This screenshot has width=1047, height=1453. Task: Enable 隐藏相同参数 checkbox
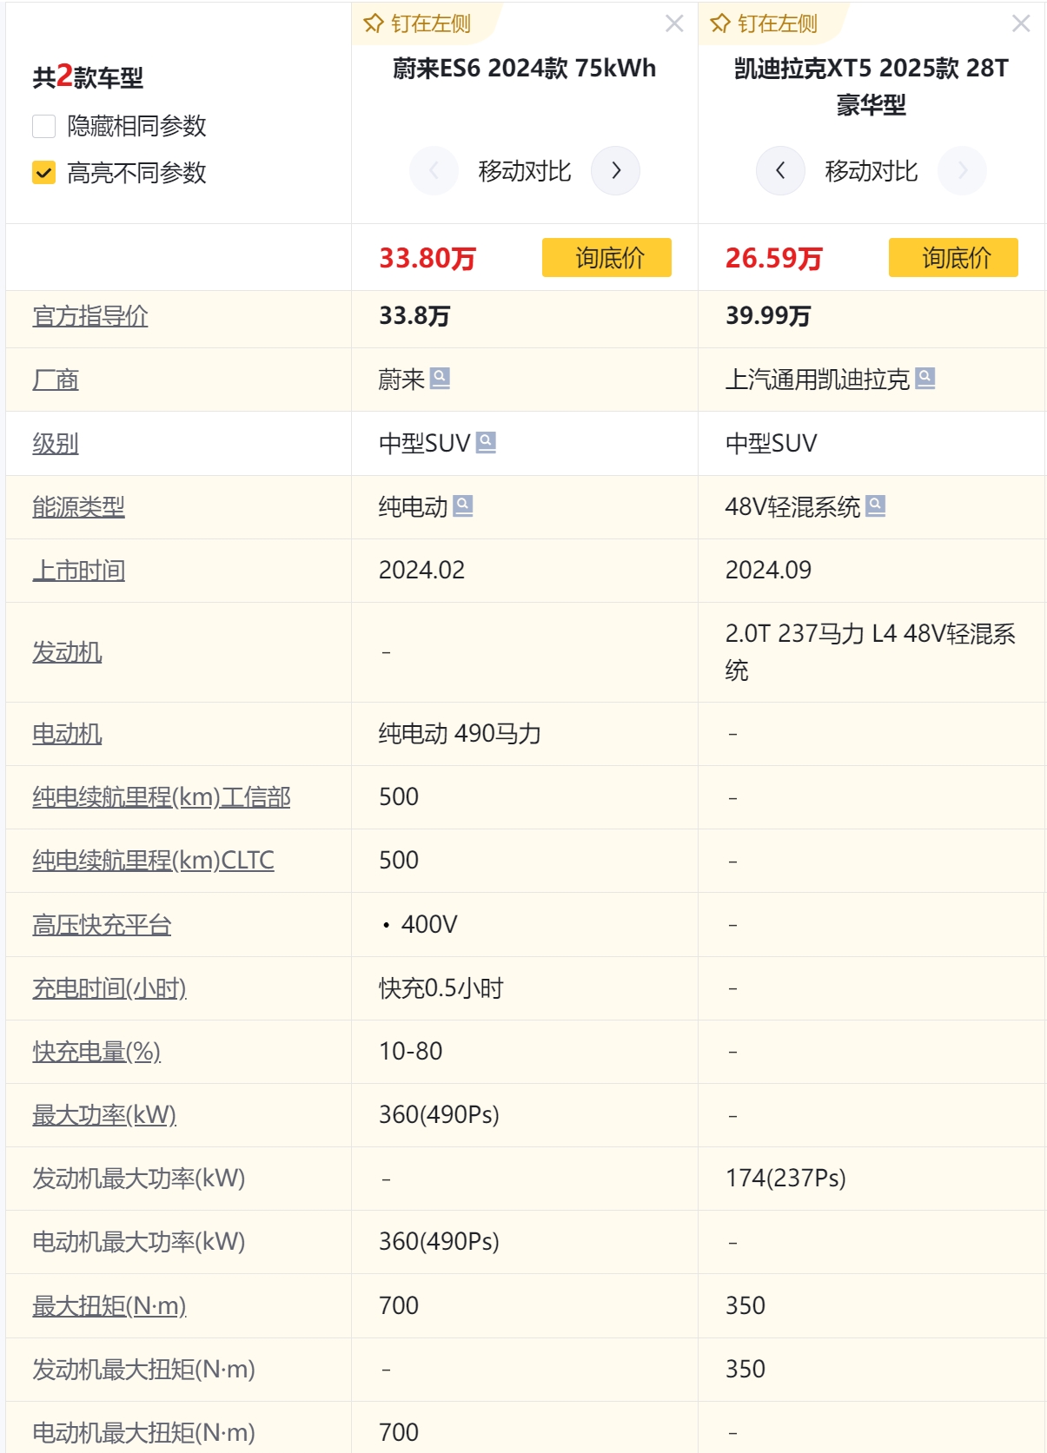click(x=43, y=126)
